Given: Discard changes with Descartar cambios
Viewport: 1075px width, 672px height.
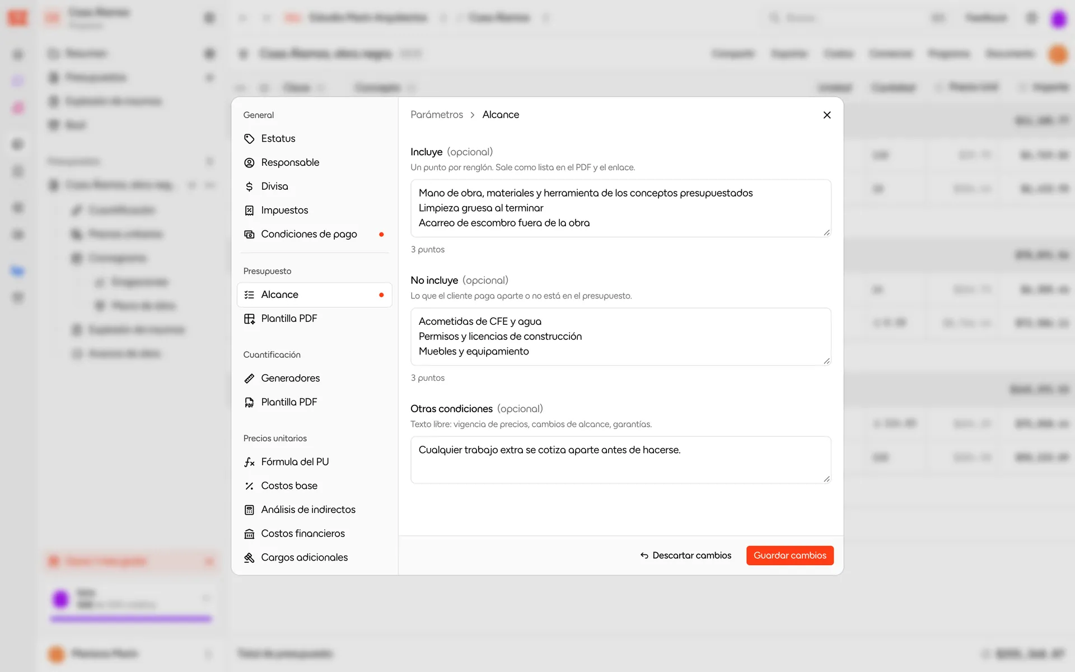Looking at the screenshot, I should [686, 556].
